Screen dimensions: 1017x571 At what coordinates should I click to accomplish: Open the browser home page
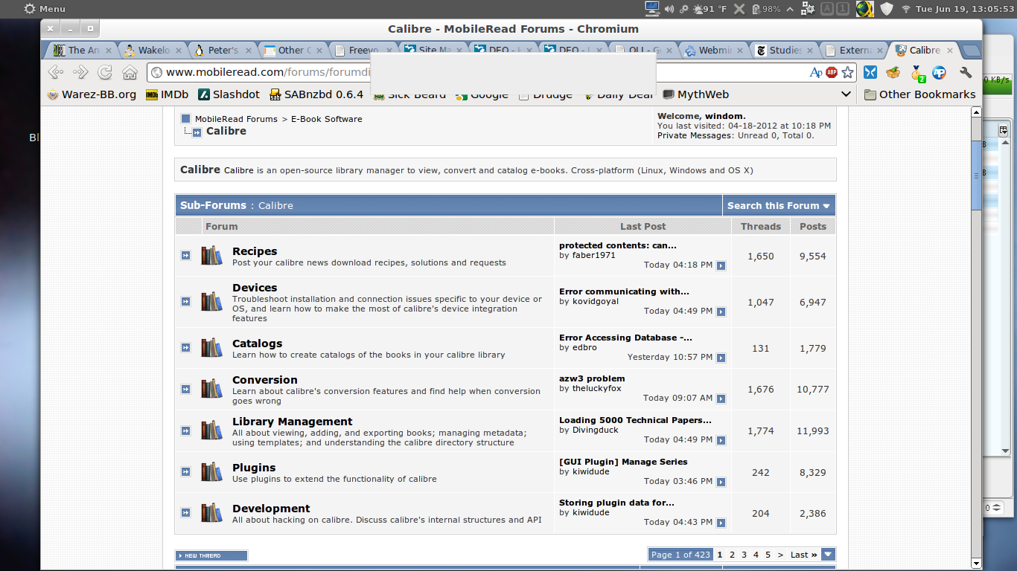(x=130, y=72)
